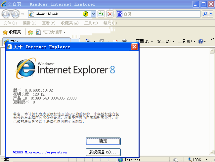Click the Internet Explorer 8 logo
Viewport: 215px width, 162px height.
pos(65,68)
